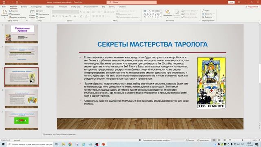Select the triangle shape in the shapes gallery
The width and height of the screenshot is (261, 147).
145,14
